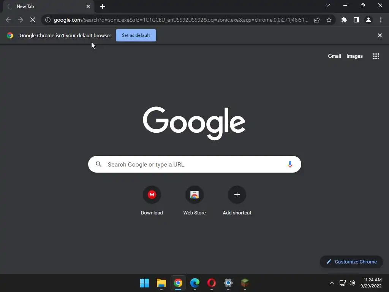Image resolution: width=389 pixels, height=292 pixels.
Task: Start voice search with microphone icon
Action: (x=290, y=164)
